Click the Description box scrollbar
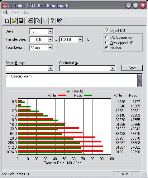 pyautogui.click(x=140, y=80)
